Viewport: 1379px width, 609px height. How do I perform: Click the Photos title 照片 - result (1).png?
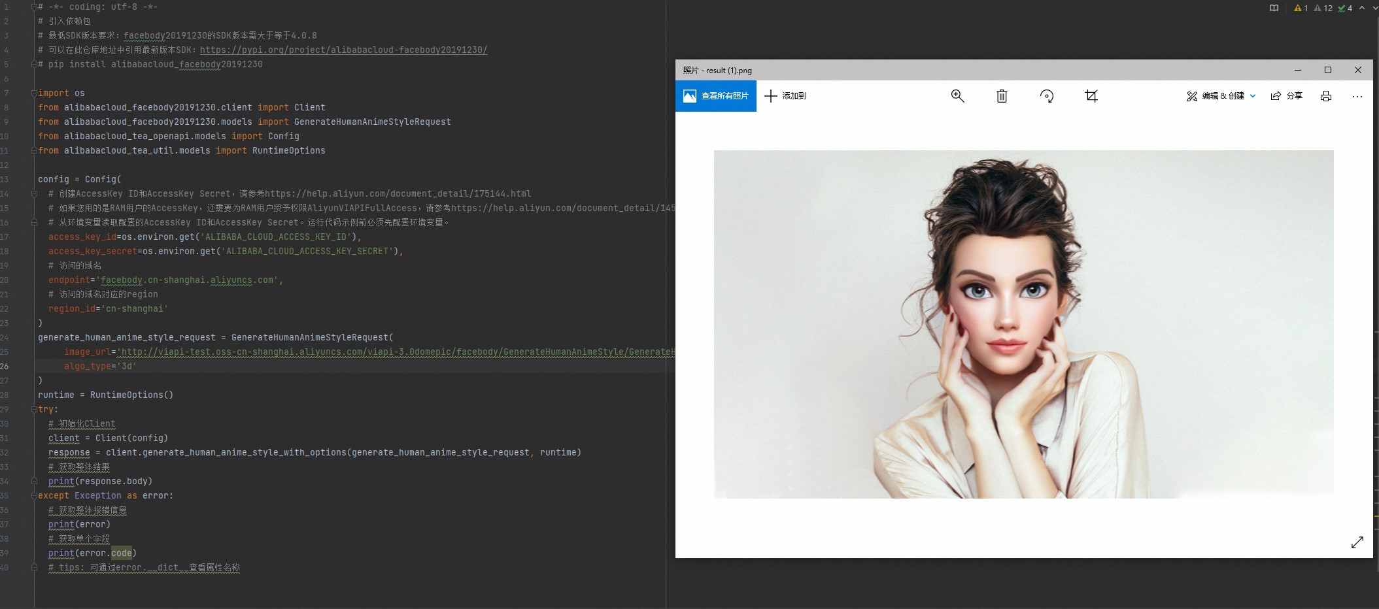717,70
